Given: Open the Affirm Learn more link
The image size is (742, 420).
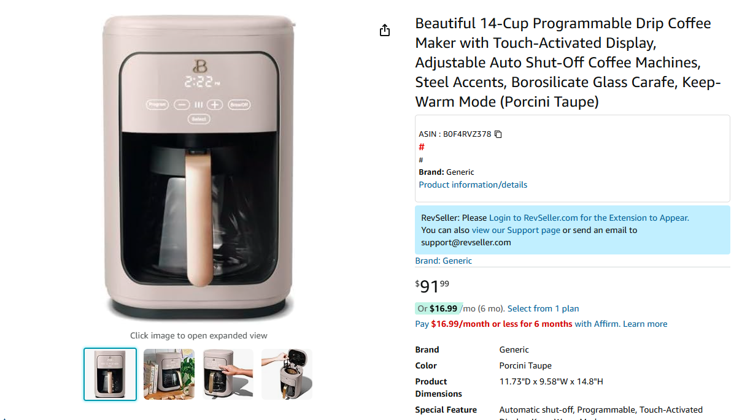Looking at the screenshot, I should pos(645,324).
